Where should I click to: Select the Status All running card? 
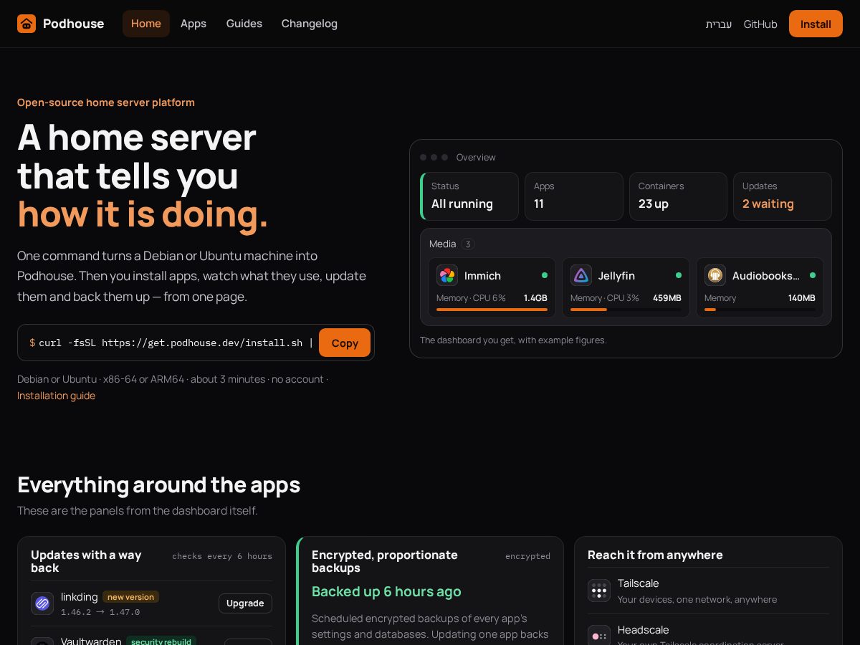click(x=469, y=196)
